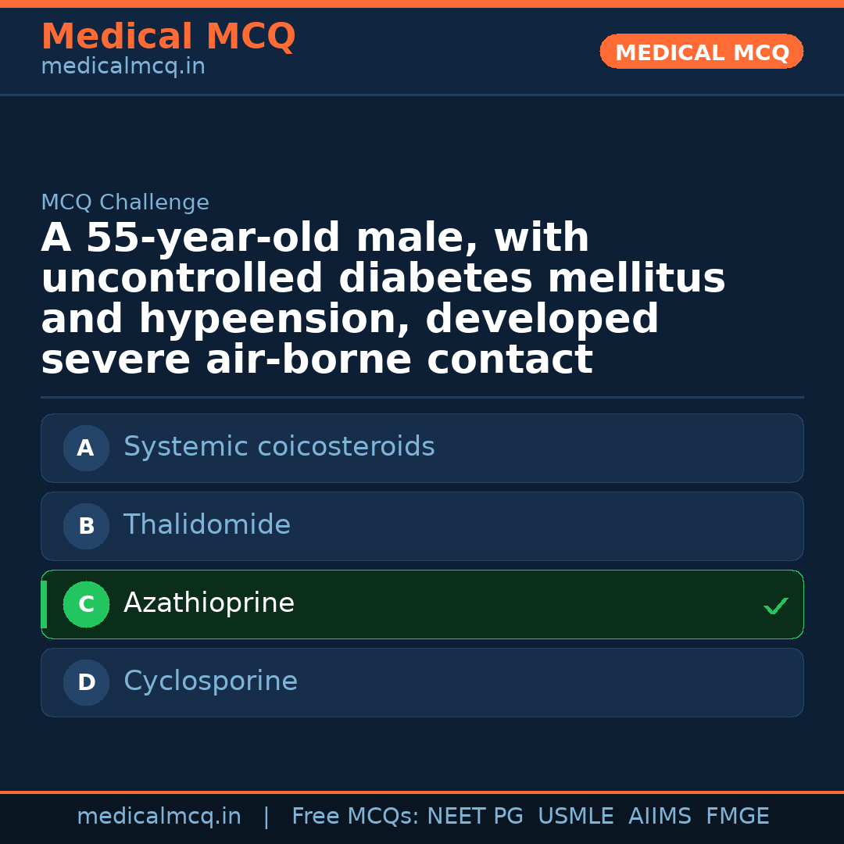Select the Cyclosporine answer text
The height and width of the screenshot is (844, 844).
[210, 681]
